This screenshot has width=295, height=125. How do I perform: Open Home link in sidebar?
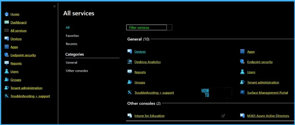click(x=15, y=14)
